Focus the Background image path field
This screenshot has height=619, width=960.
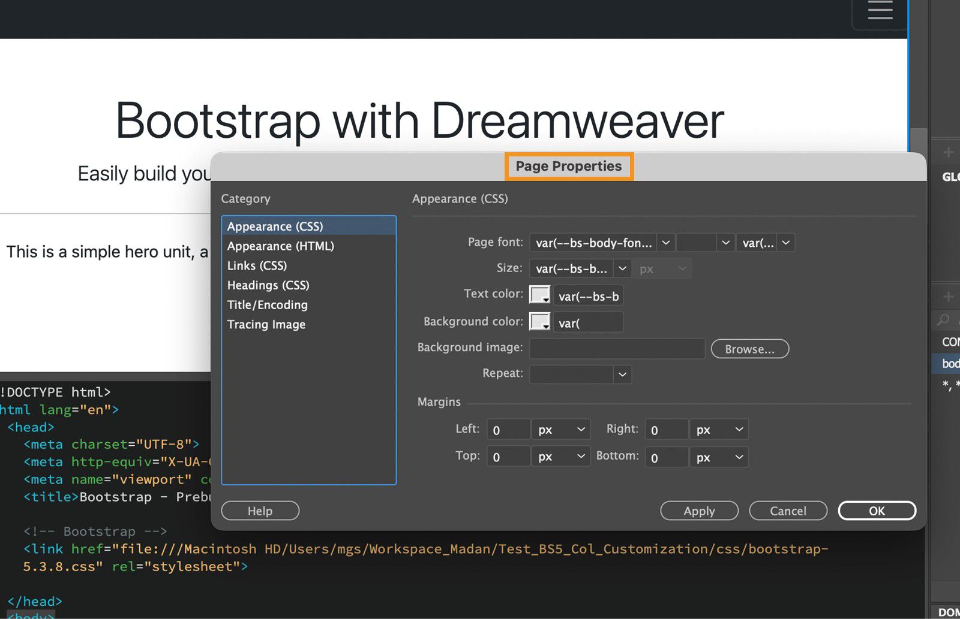coord(617,348)
